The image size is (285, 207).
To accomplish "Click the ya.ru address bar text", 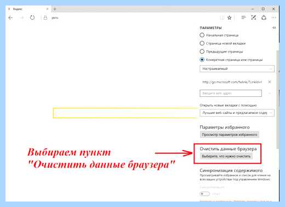I will (x=55, y=18).
